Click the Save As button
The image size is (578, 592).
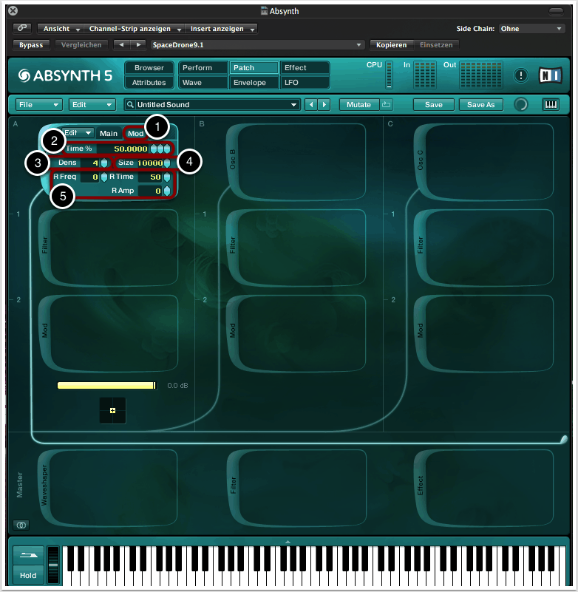480,104
